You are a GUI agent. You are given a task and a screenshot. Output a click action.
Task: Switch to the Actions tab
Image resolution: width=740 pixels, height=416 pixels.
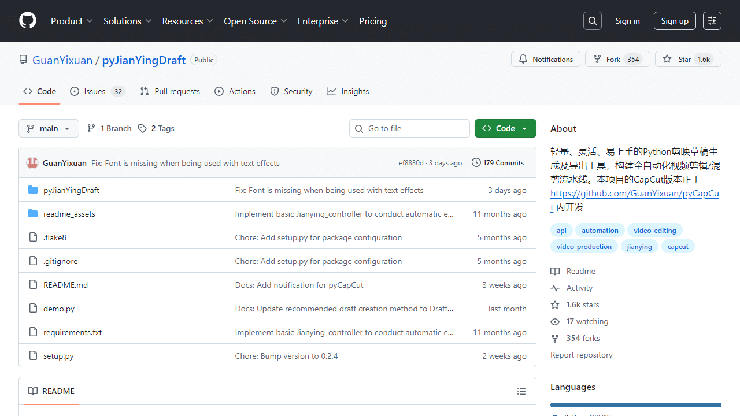[x=235, y=91]
